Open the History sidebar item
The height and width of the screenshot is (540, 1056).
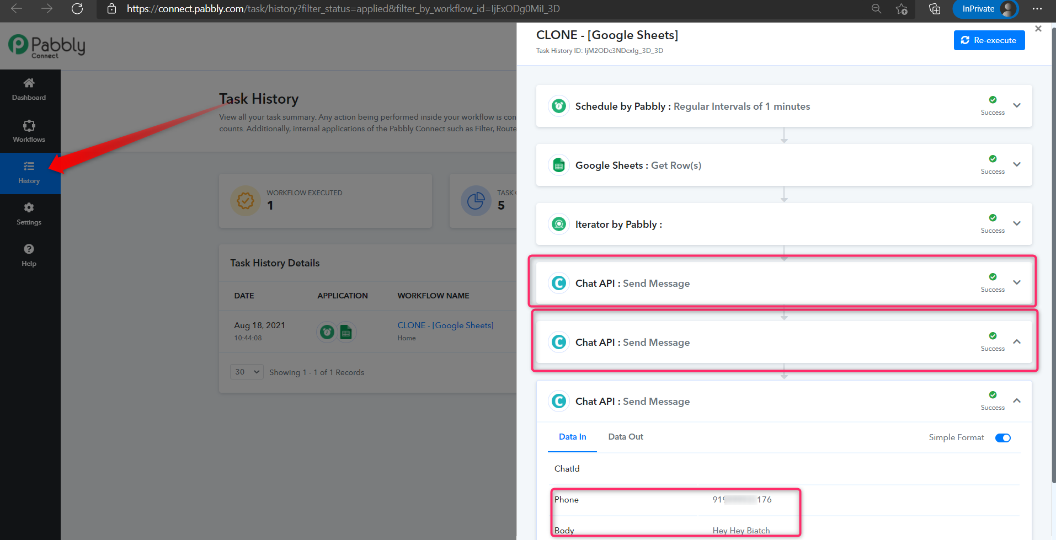pyautogui.click(x=29, y=173)
